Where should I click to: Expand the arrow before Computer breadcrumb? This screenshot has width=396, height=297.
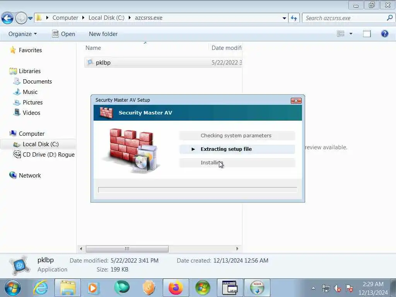(x=47, y=18)
